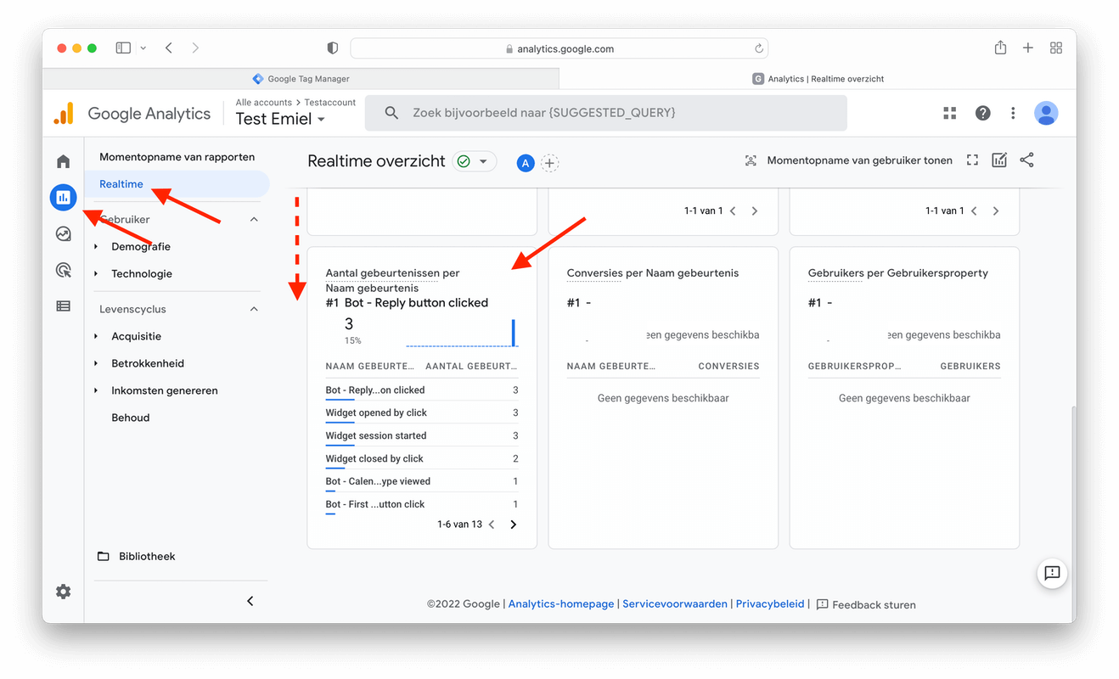Click the fullscreen icon in report header
Viewport: 1119px width, 679px height.
point(973,160)
